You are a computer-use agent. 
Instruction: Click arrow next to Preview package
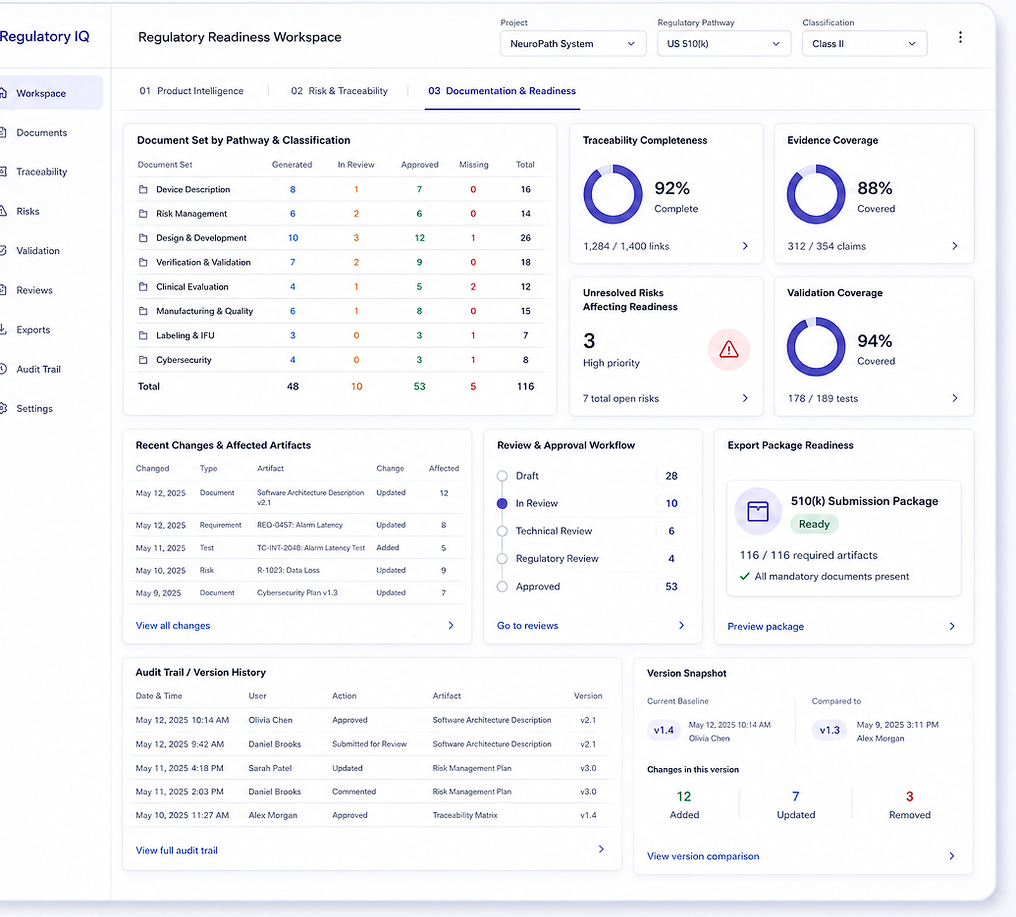tap(952, 626)
